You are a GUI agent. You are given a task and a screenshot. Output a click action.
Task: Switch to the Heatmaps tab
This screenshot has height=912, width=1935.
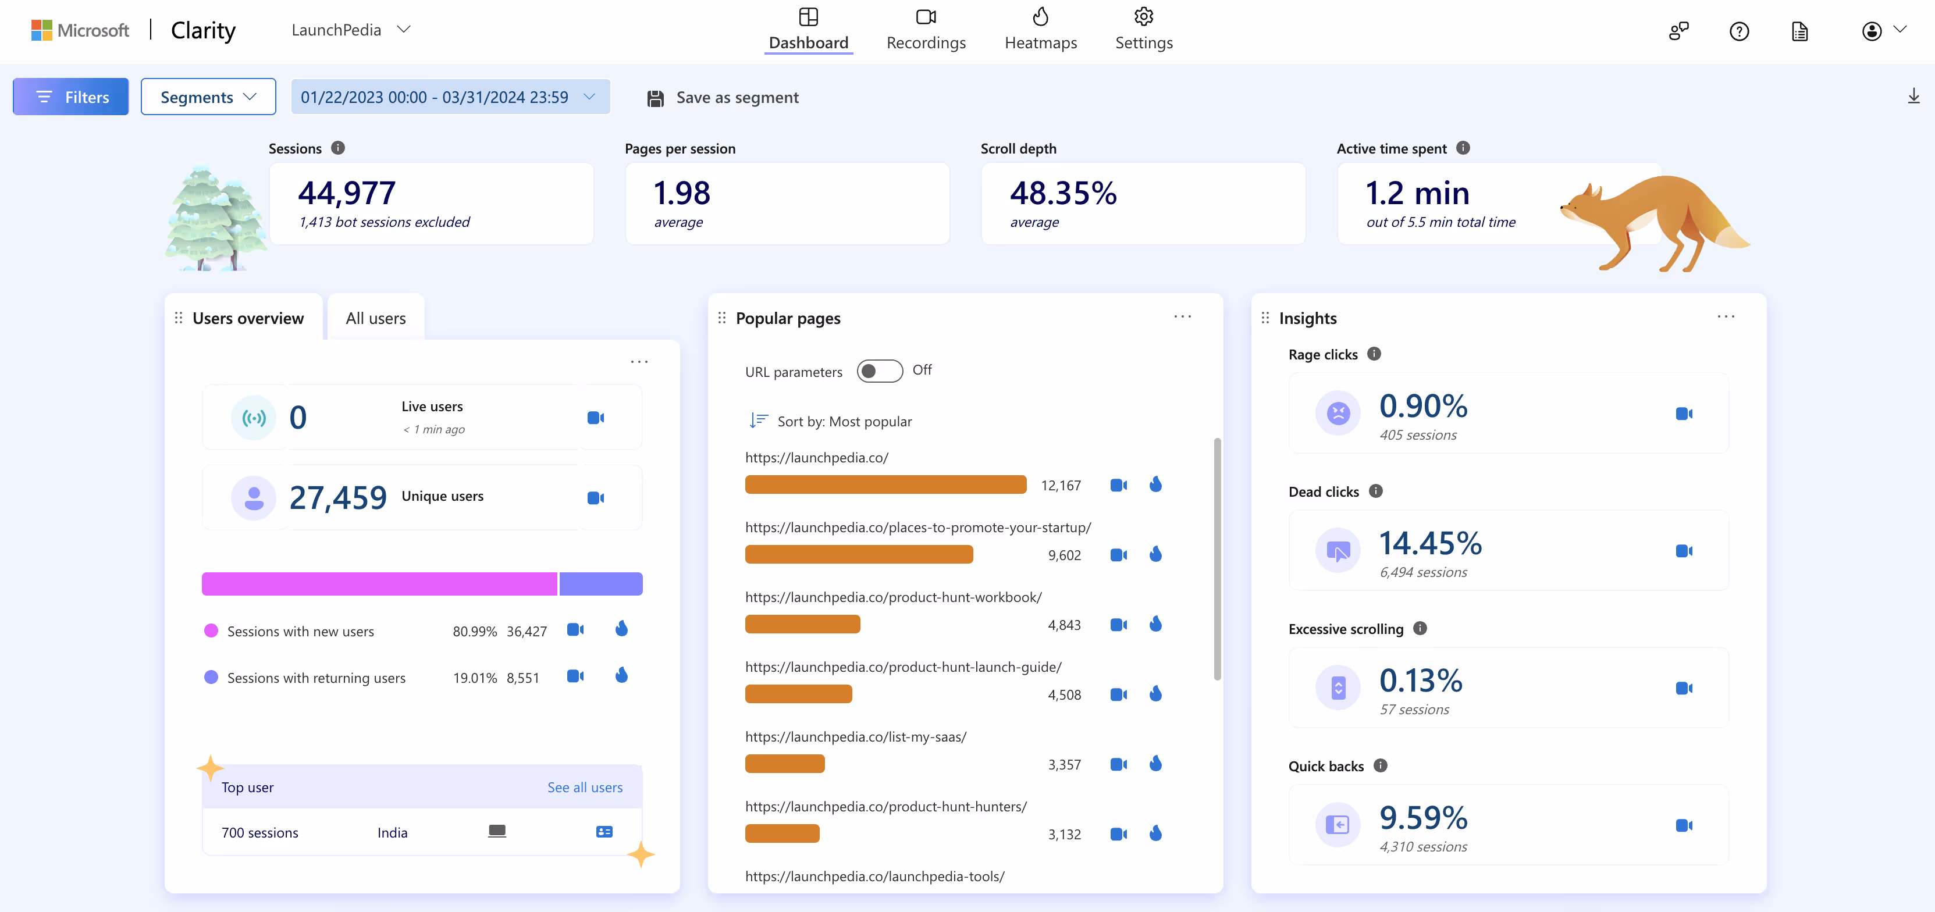(x=1040, y=30)
